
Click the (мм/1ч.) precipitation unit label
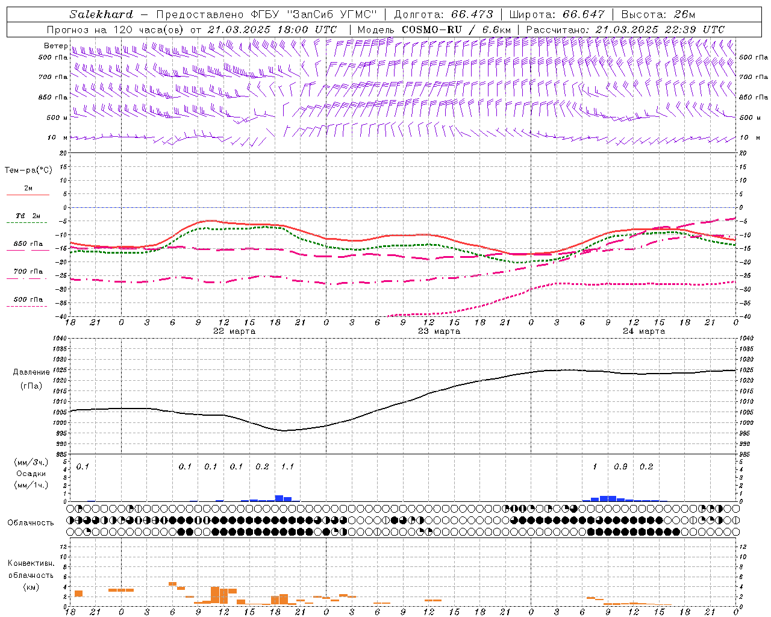[31, 485]
